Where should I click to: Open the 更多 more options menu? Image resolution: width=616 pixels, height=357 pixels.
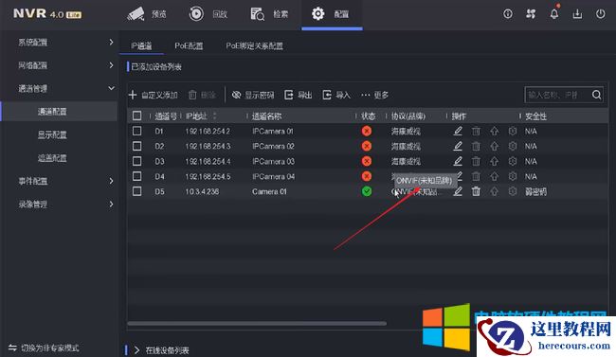(x=374, y=95)
